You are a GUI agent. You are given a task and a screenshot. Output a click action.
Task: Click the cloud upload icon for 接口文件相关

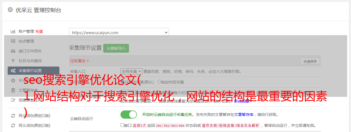[x=13, y=51]
